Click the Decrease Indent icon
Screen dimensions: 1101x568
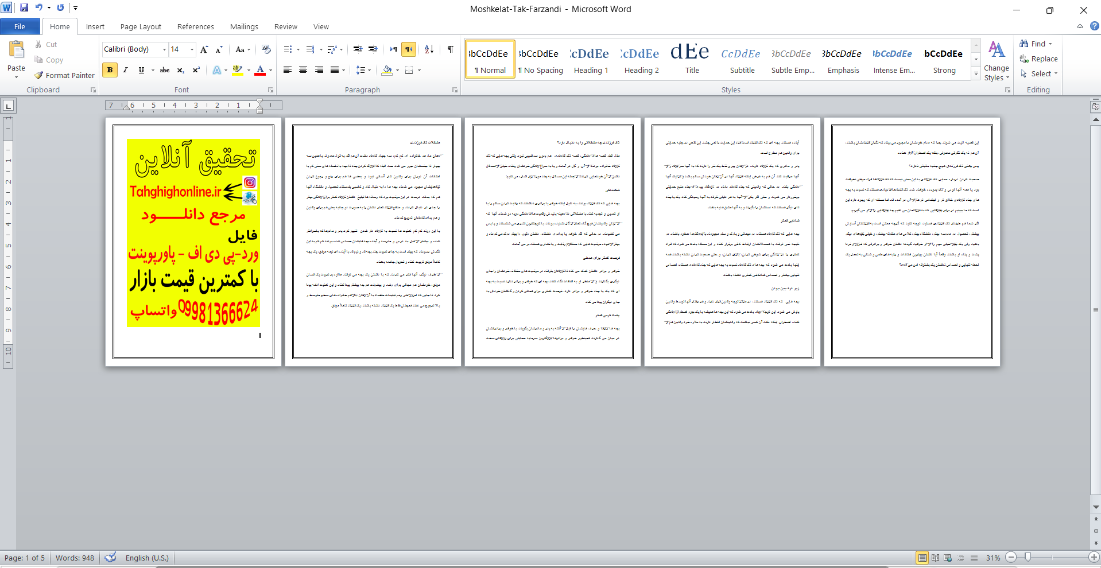(358, 49)
